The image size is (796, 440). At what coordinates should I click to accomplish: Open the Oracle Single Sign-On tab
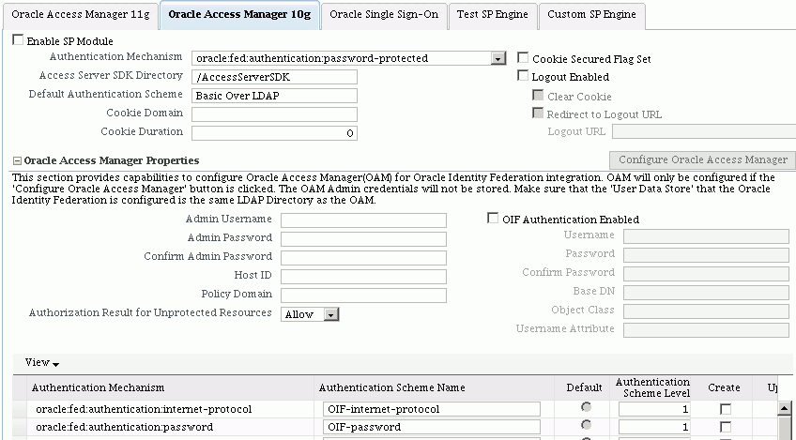point(384,15)
